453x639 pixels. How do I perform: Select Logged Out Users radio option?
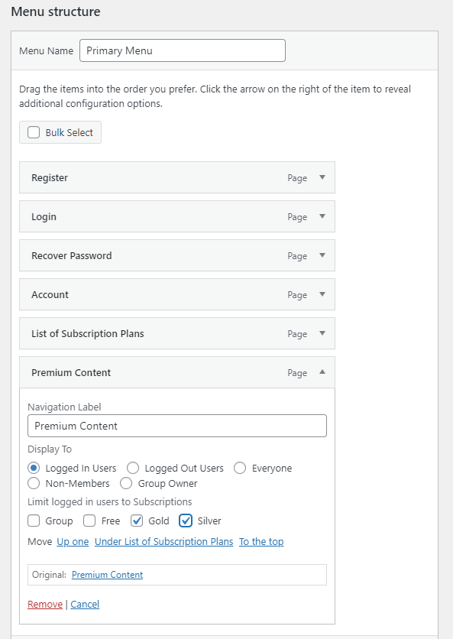point(133,468)
